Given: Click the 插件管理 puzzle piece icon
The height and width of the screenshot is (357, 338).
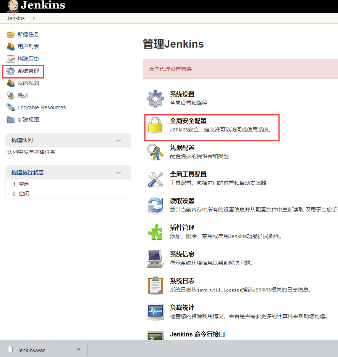Looking at the screenshot, I should [x=155, y=232].
